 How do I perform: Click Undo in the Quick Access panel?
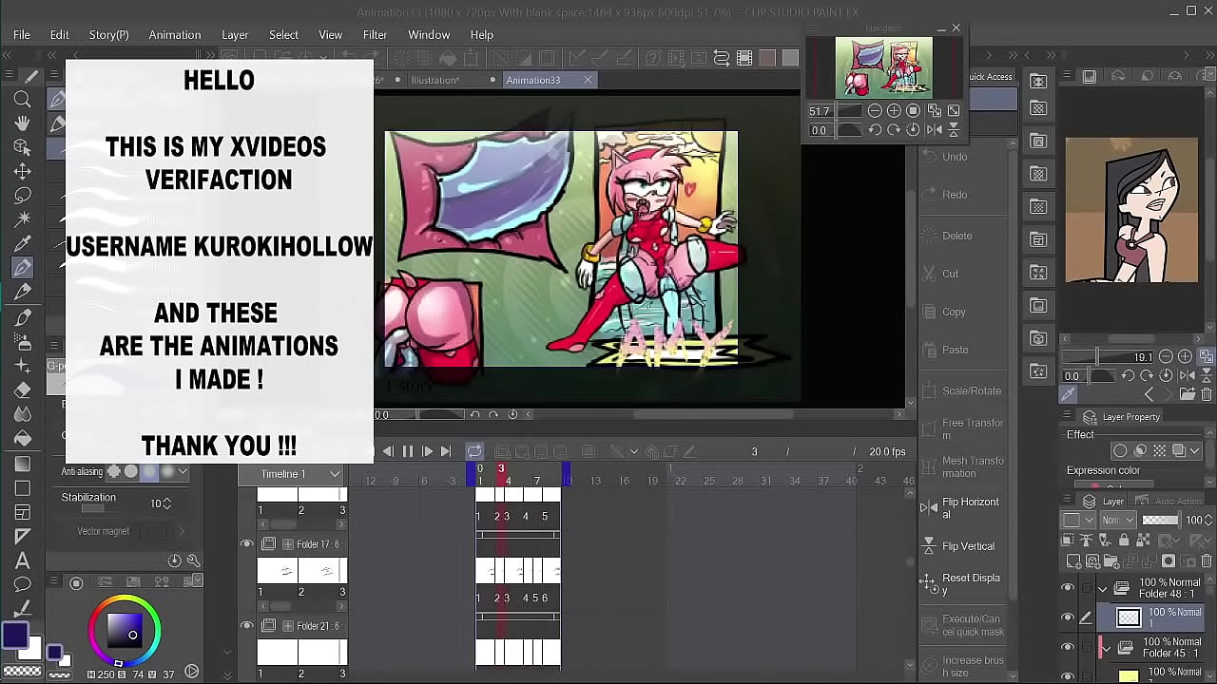pyautogui.click(x=955, y=156)
